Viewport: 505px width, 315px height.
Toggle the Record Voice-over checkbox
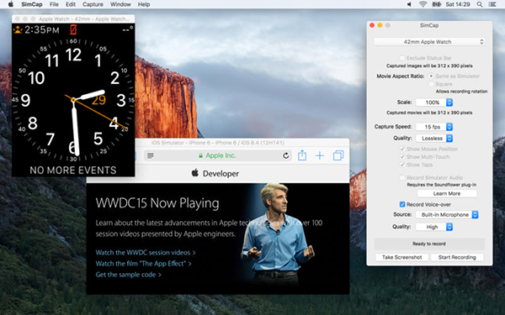pos(402,204)
